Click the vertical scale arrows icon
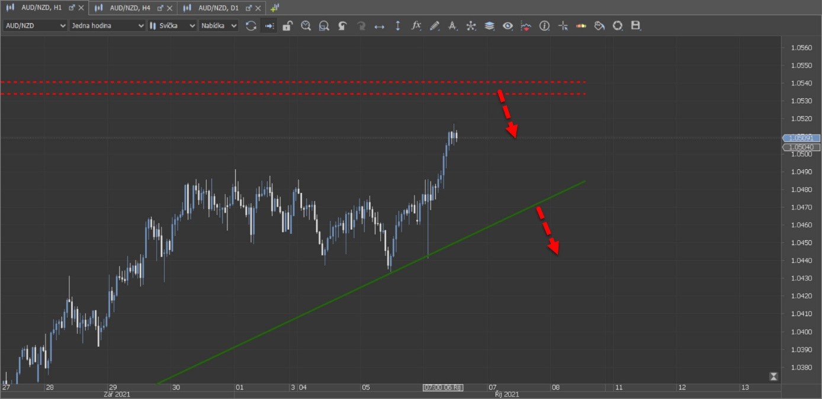Screen dimensions: 822x399 [x=397, y=26]
